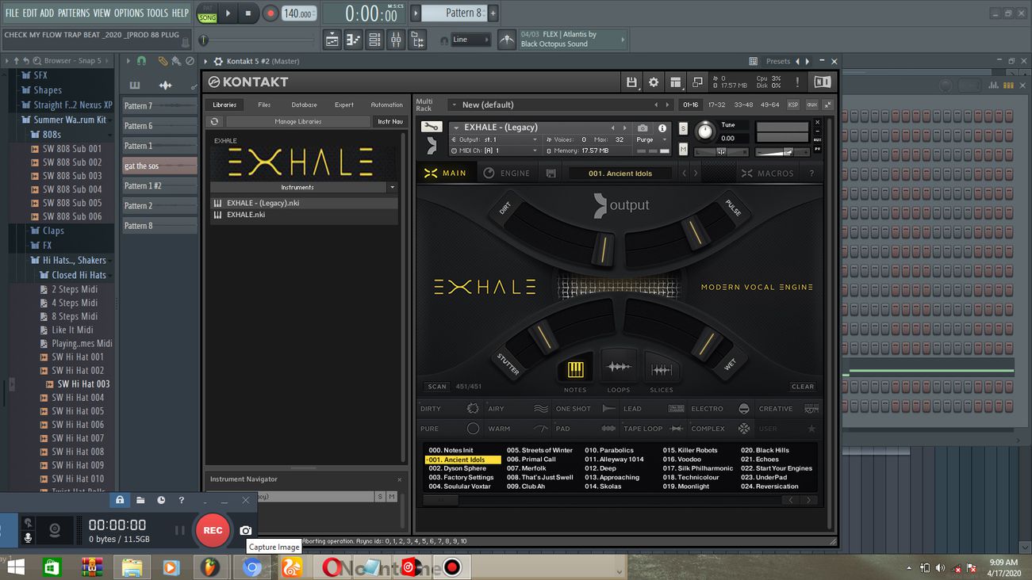Open Kontakt workspace layout menu
The image size is (1032, 580).
(675, 82)
